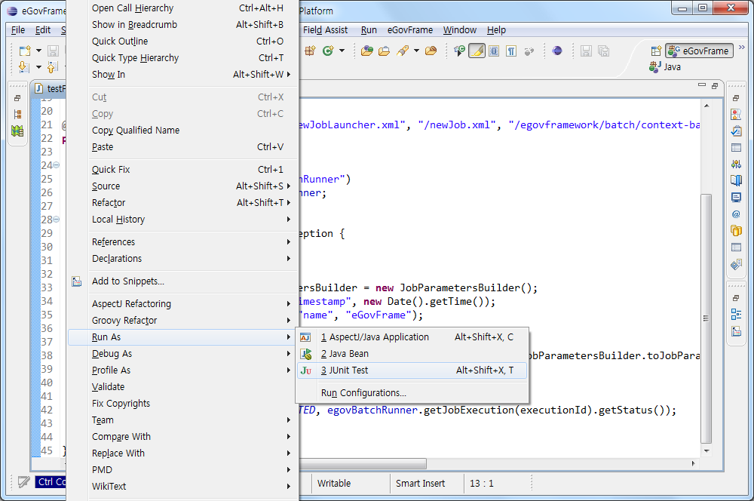The height and width of the screenshot is (501, 754).
Task: Click the editor vertical scrollbar thumb
Action: (706, 317)
